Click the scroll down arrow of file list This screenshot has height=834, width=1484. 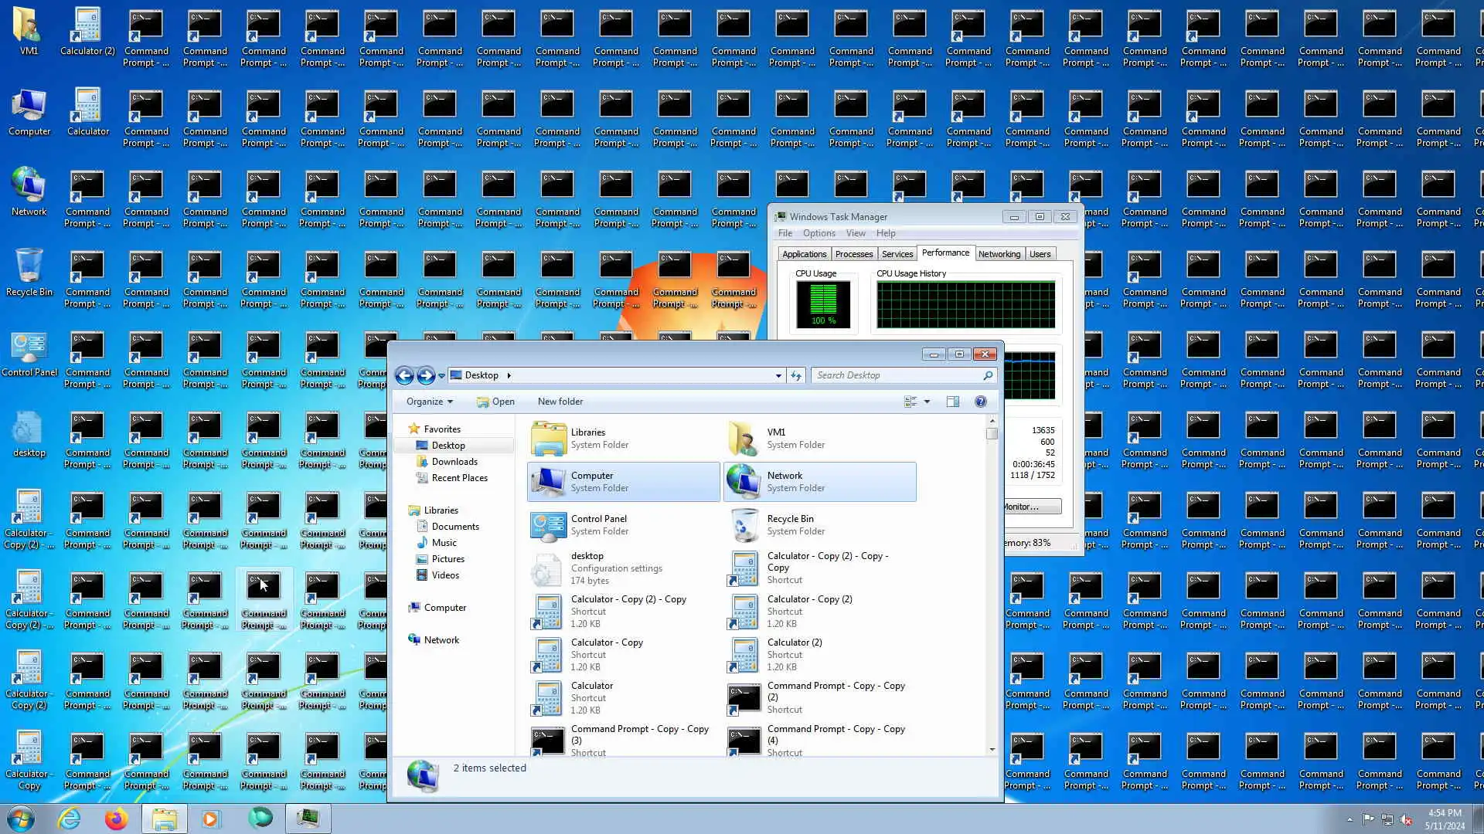click(992, 749)
